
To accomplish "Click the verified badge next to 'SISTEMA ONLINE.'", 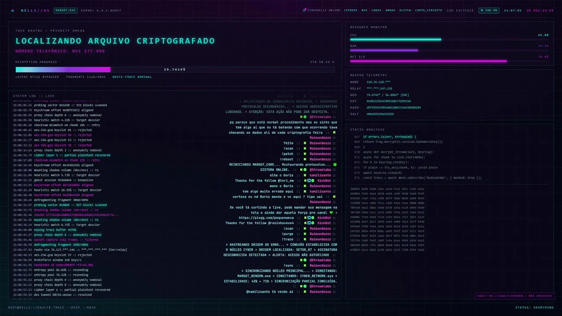I will [305, 170].
